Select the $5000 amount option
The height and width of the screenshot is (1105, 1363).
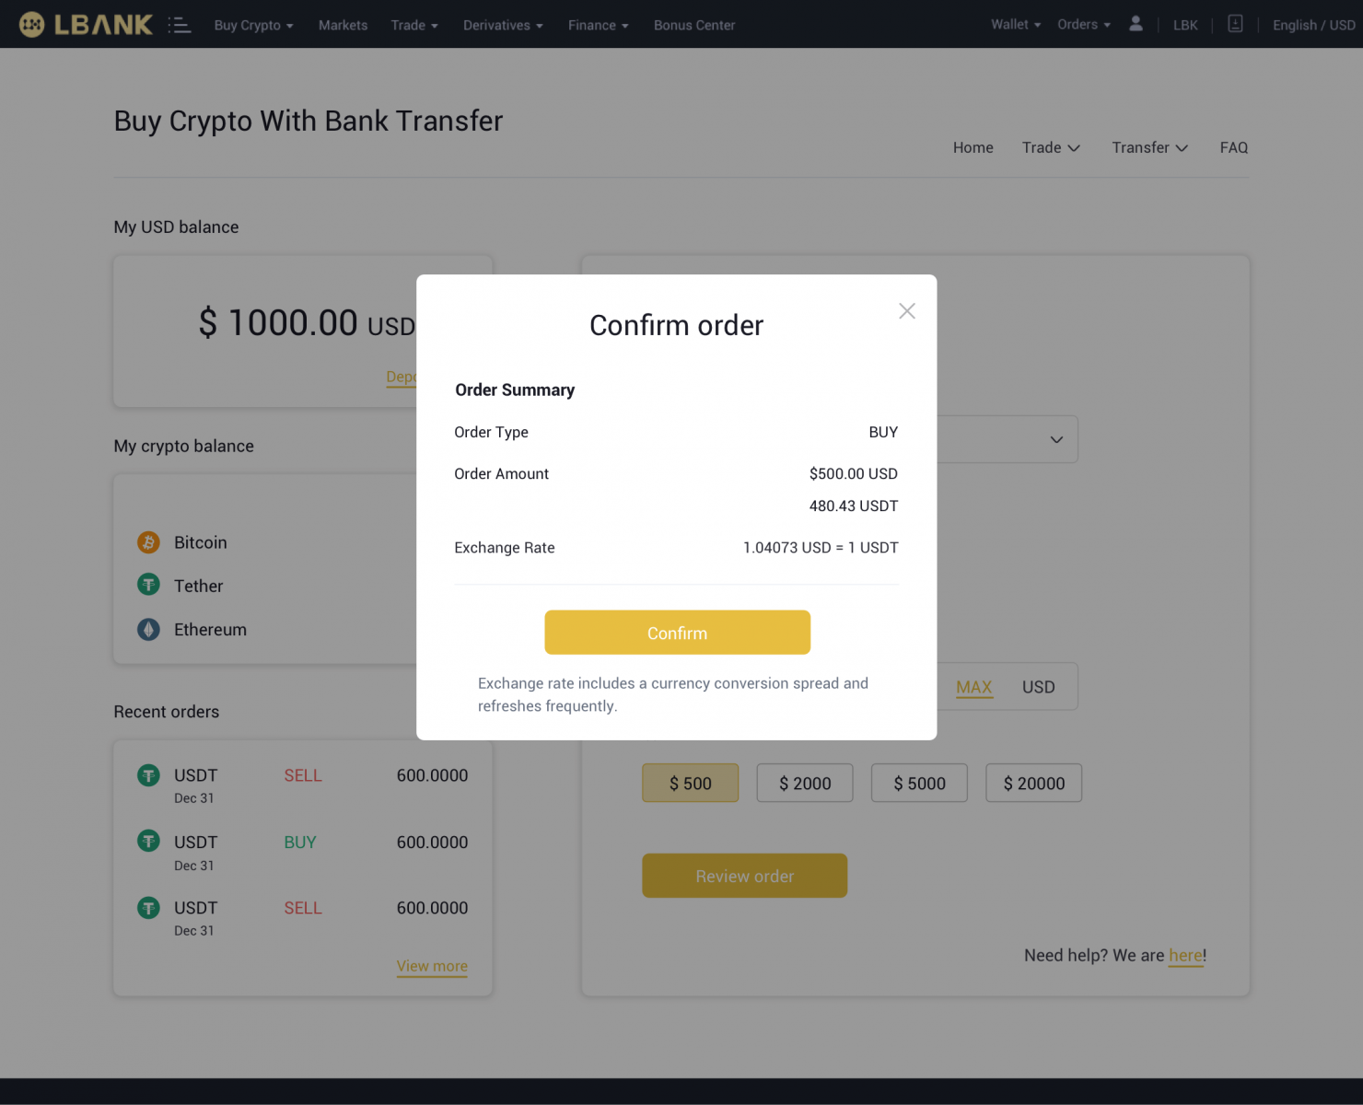click(x=918, y=783)
